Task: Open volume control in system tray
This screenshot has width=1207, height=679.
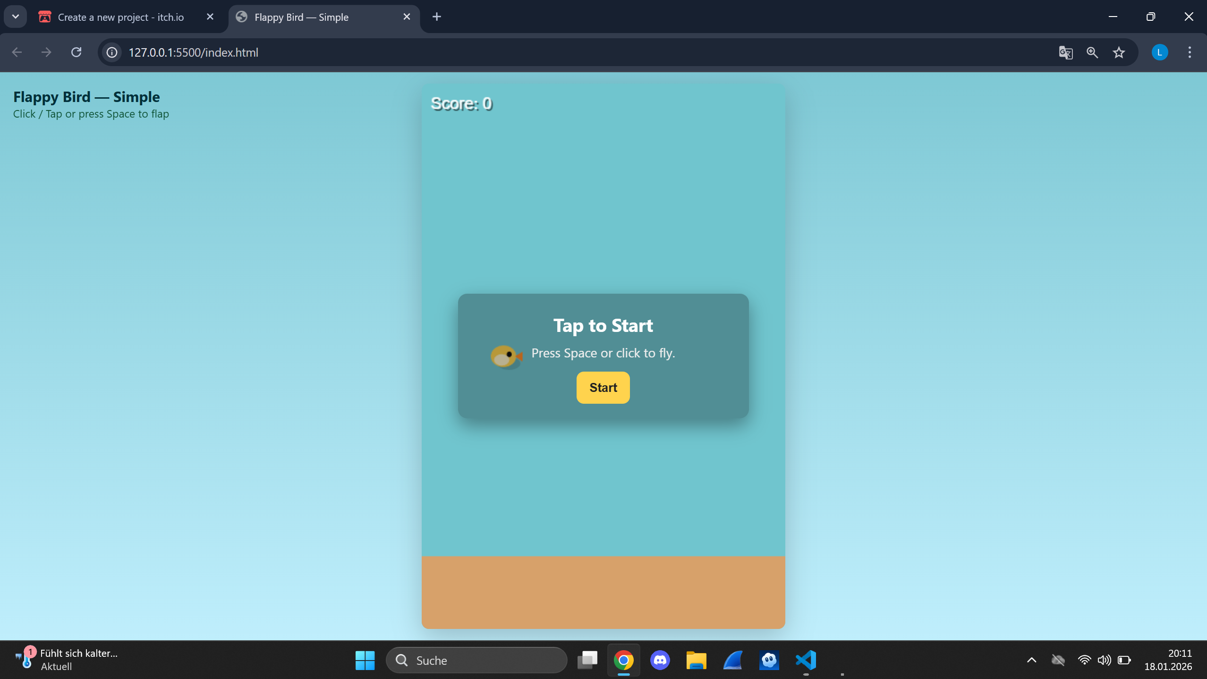Action: click(1104, 660)
